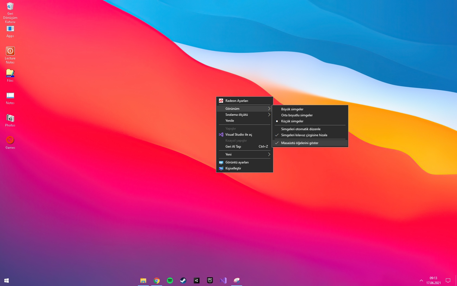
Task: Open the notification center icon
Action: 448,281
